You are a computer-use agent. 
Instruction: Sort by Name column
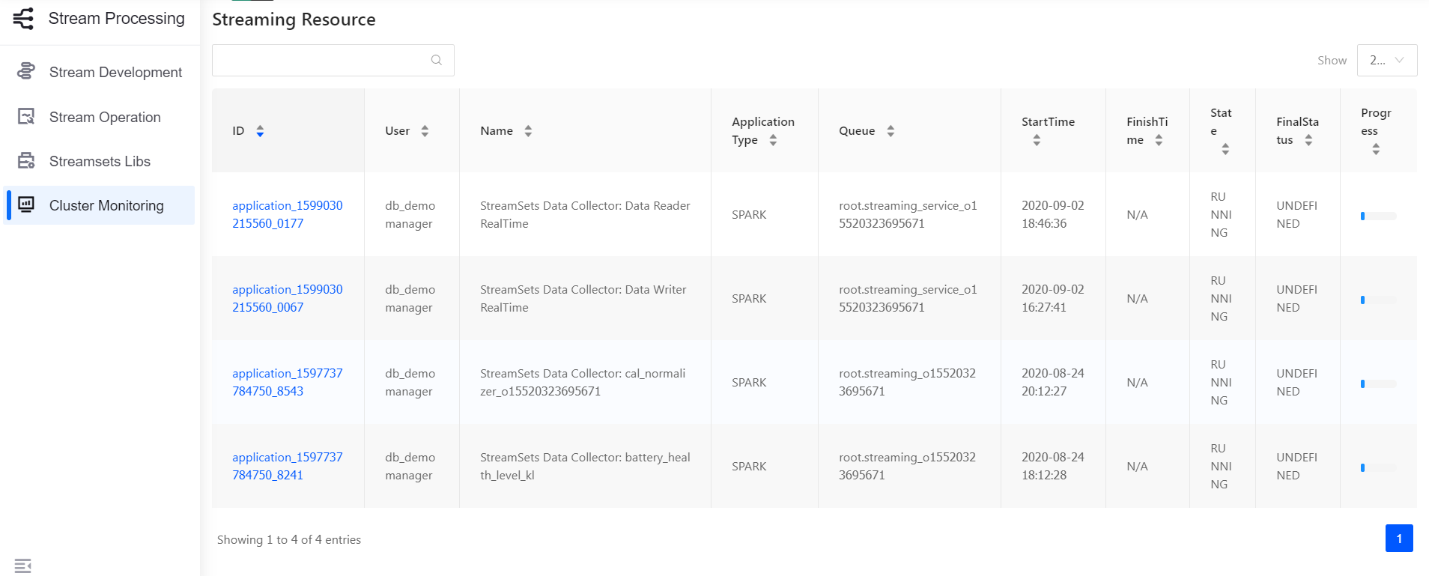[x=528, y=131]
